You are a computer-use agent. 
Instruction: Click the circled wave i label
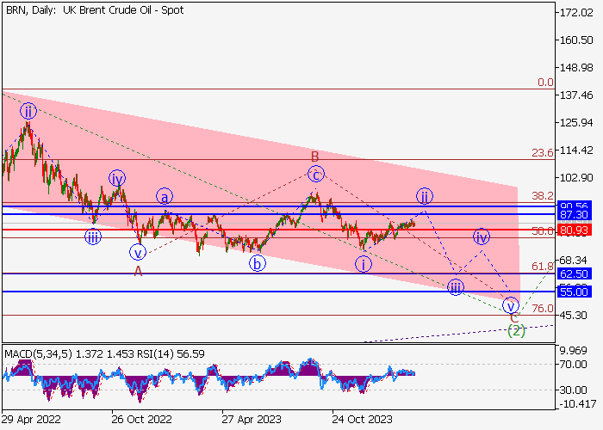pyautogui.click(x=363, y=264)
